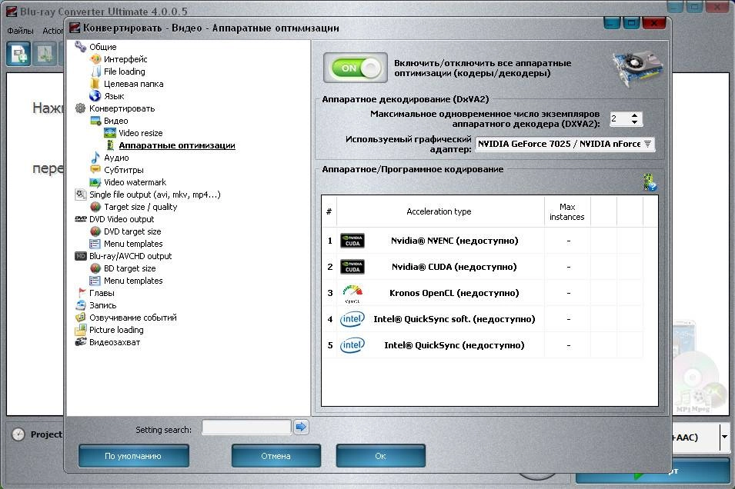Click the Acceleration type column header

(x=439, y=211)
